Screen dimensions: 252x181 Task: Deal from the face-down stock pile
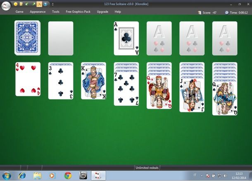[28, 38]
